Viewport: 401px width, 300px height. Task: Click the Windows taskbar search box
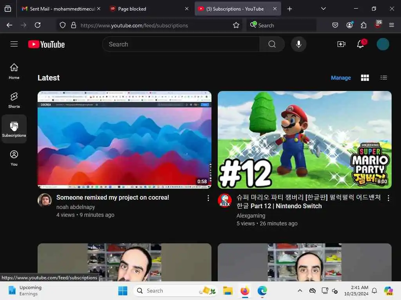point(176,291)
